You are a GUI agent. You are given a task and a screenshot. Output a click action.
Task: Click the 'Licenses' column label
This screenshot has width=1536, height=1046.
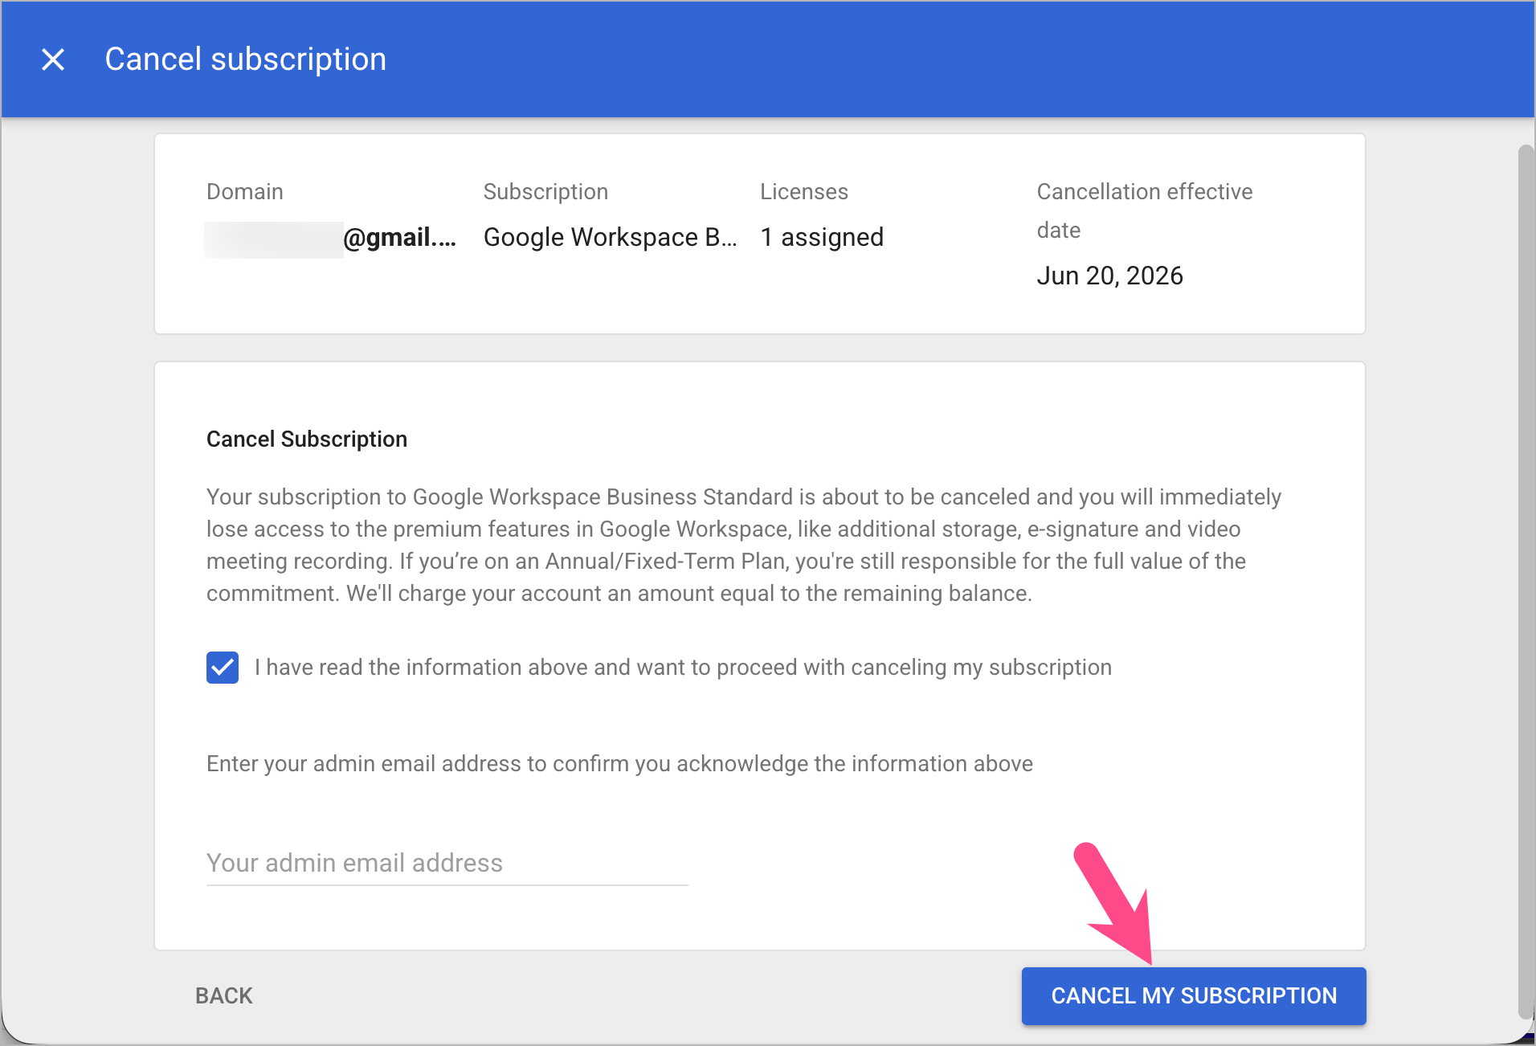point(804,191)
